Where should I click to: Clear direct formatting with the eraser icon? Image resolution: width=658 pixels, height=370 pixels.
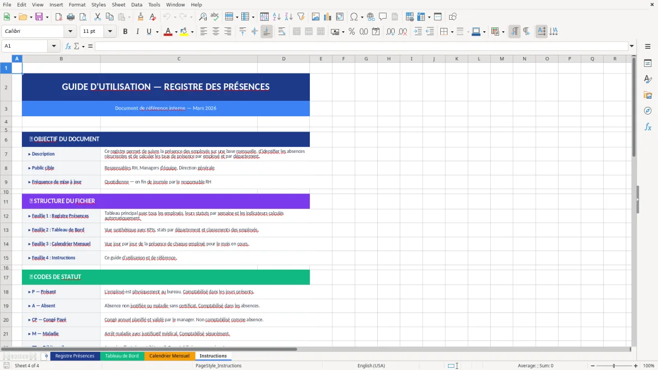[x=152, y=17]
